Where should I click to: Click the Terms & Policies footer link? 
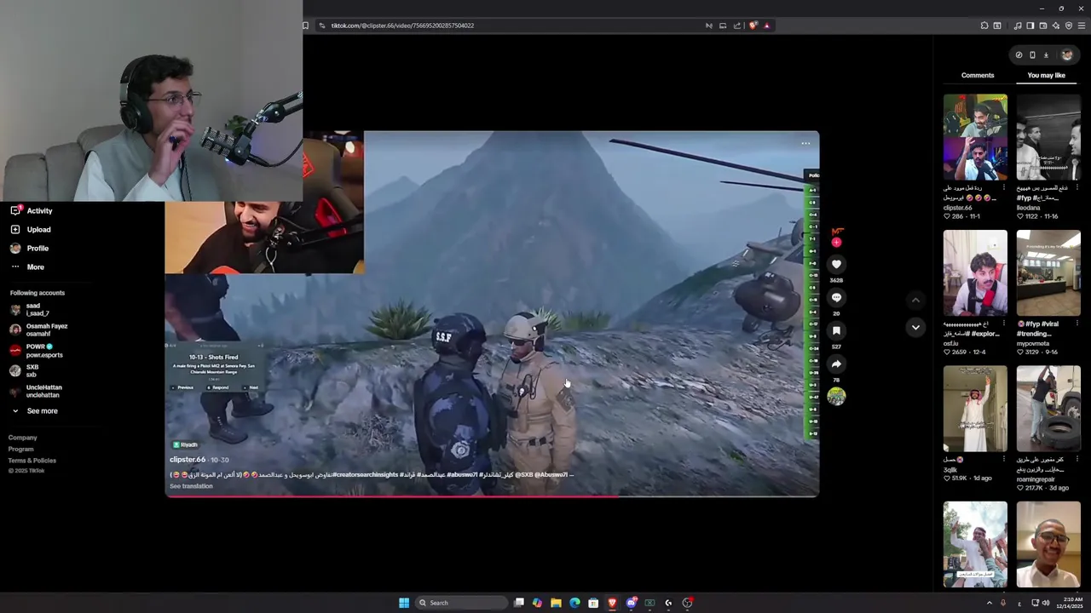click(32, 461)
